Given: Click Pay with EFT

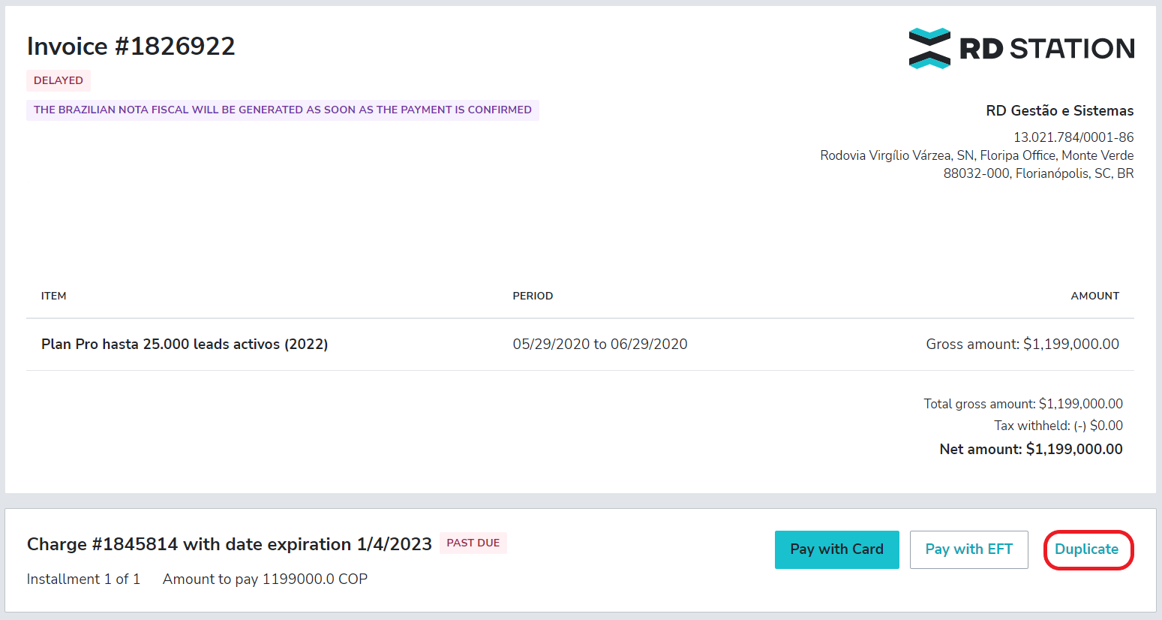Looking at the screenshot, I should coord(968,549).
